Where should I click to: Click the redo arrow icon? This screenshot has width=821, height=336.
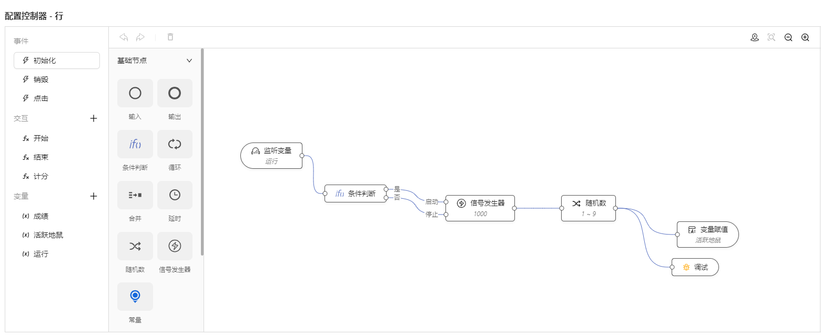(140, 37)
